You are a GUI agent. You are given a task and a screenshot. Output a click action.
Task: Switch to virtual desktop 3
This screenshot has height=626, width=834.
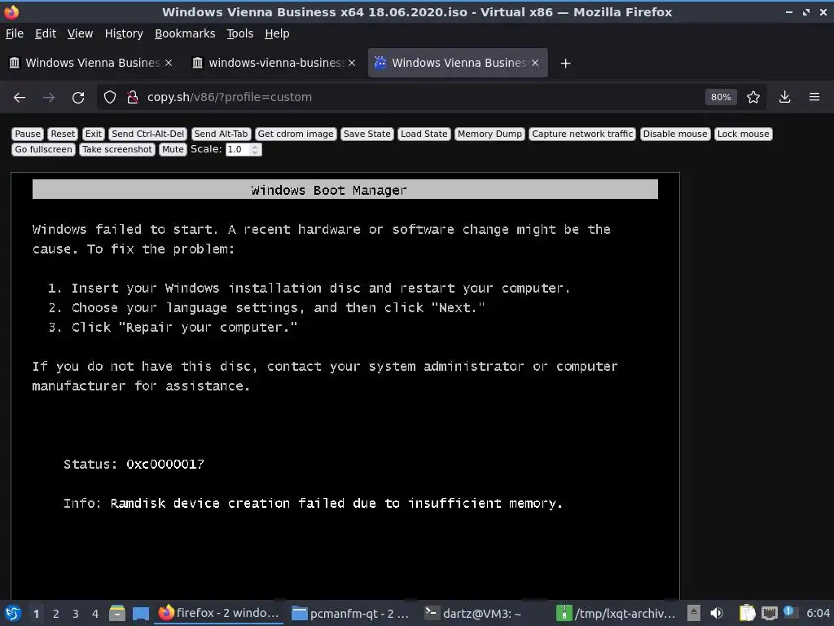coord(76,614)
